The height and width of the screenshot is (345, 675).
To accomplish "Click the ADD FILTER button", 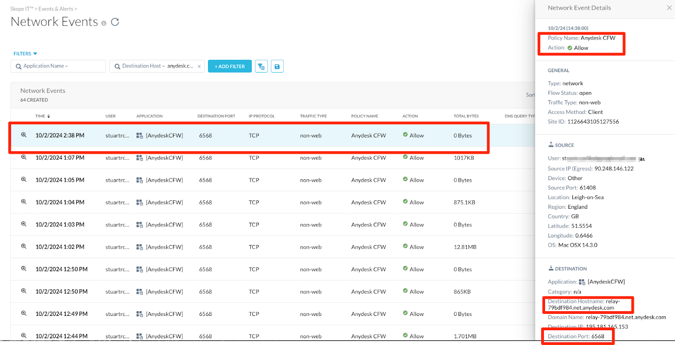I will point(230,66).
